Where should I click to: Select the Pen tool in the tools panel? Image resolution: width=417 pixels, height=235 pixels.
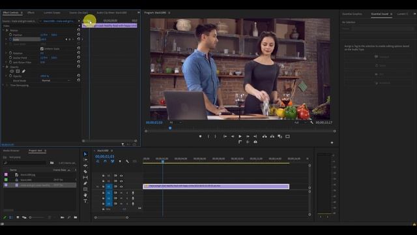pos(85,183)
